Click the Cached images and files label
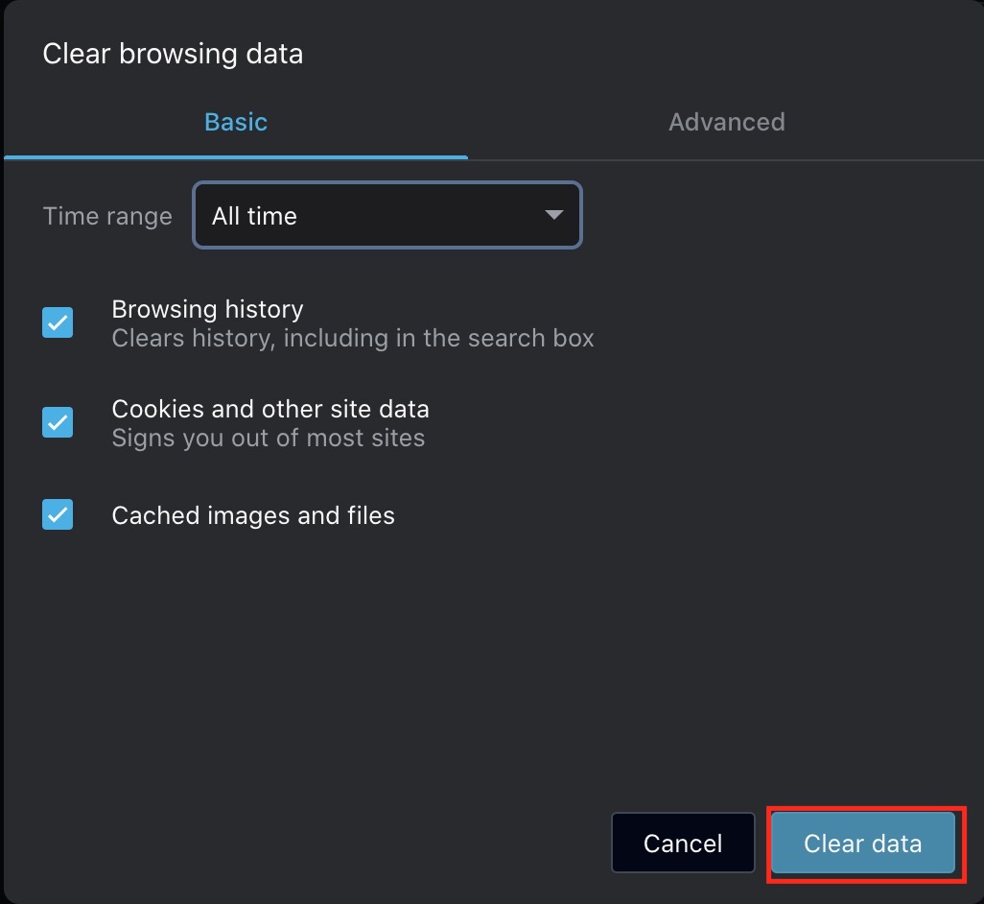 pos(253,515)
